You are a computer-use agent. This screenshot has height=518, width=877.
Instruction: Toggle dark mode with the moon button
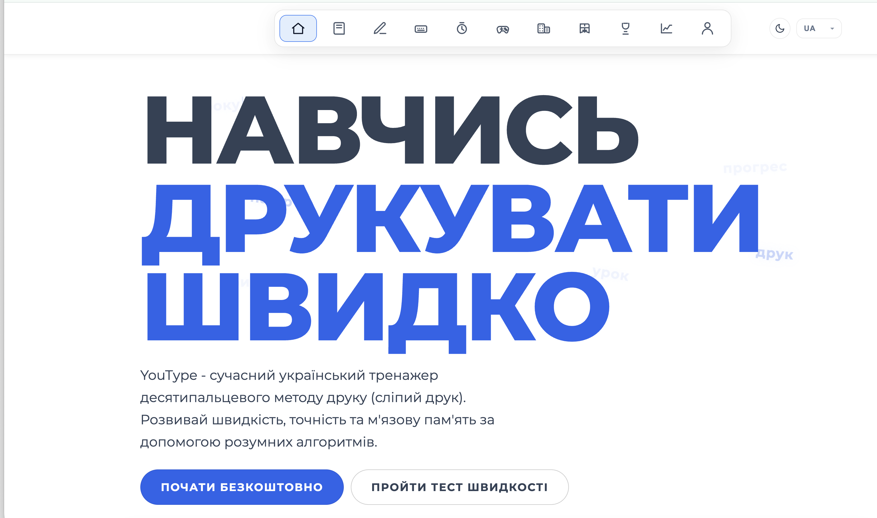click(x=780, y=28)
